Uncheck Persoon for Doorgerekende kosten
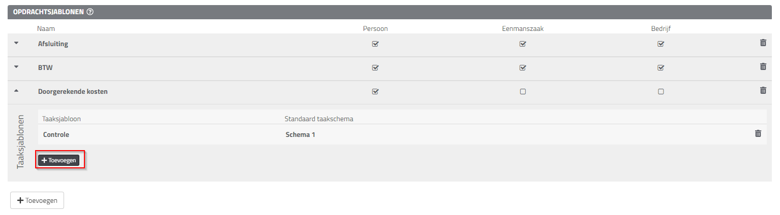780x215 pixels. 375,92
